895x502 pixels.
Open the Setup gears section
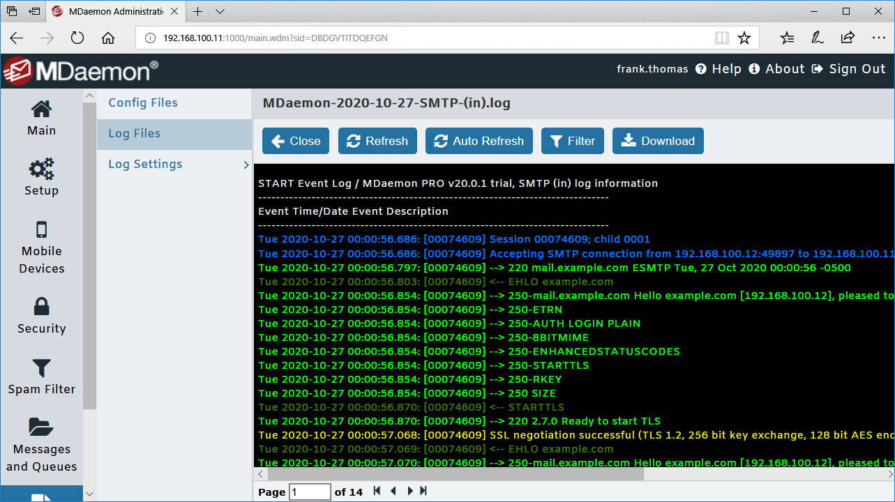click(x=41, y=177)
